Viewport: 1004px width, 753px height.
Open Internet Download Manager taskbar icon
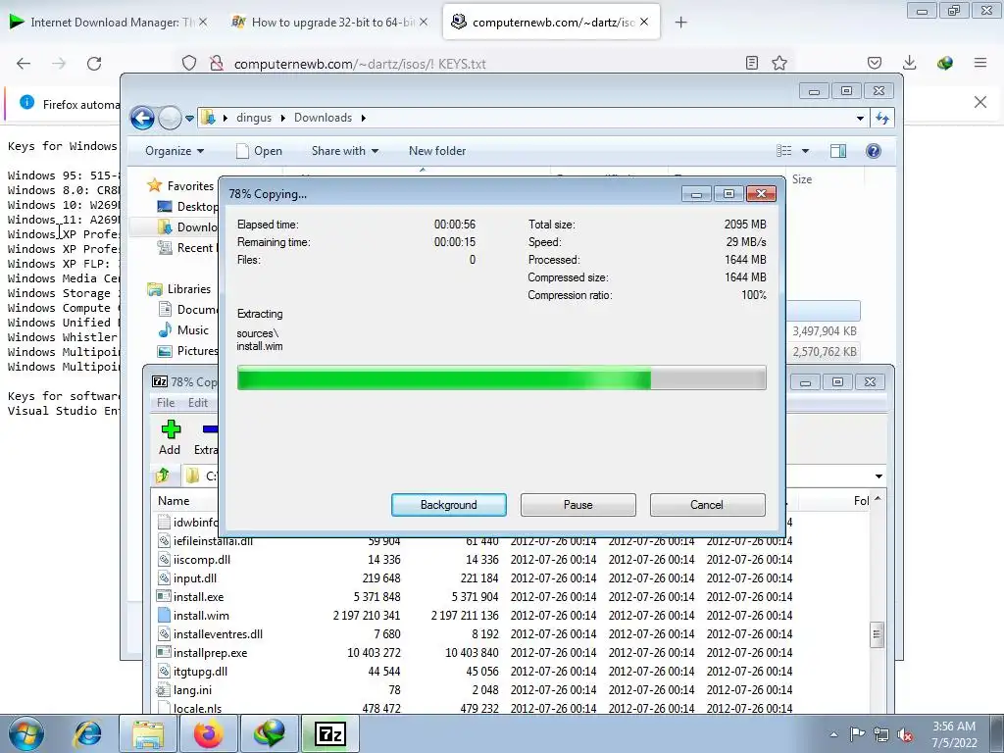point(269,733)
